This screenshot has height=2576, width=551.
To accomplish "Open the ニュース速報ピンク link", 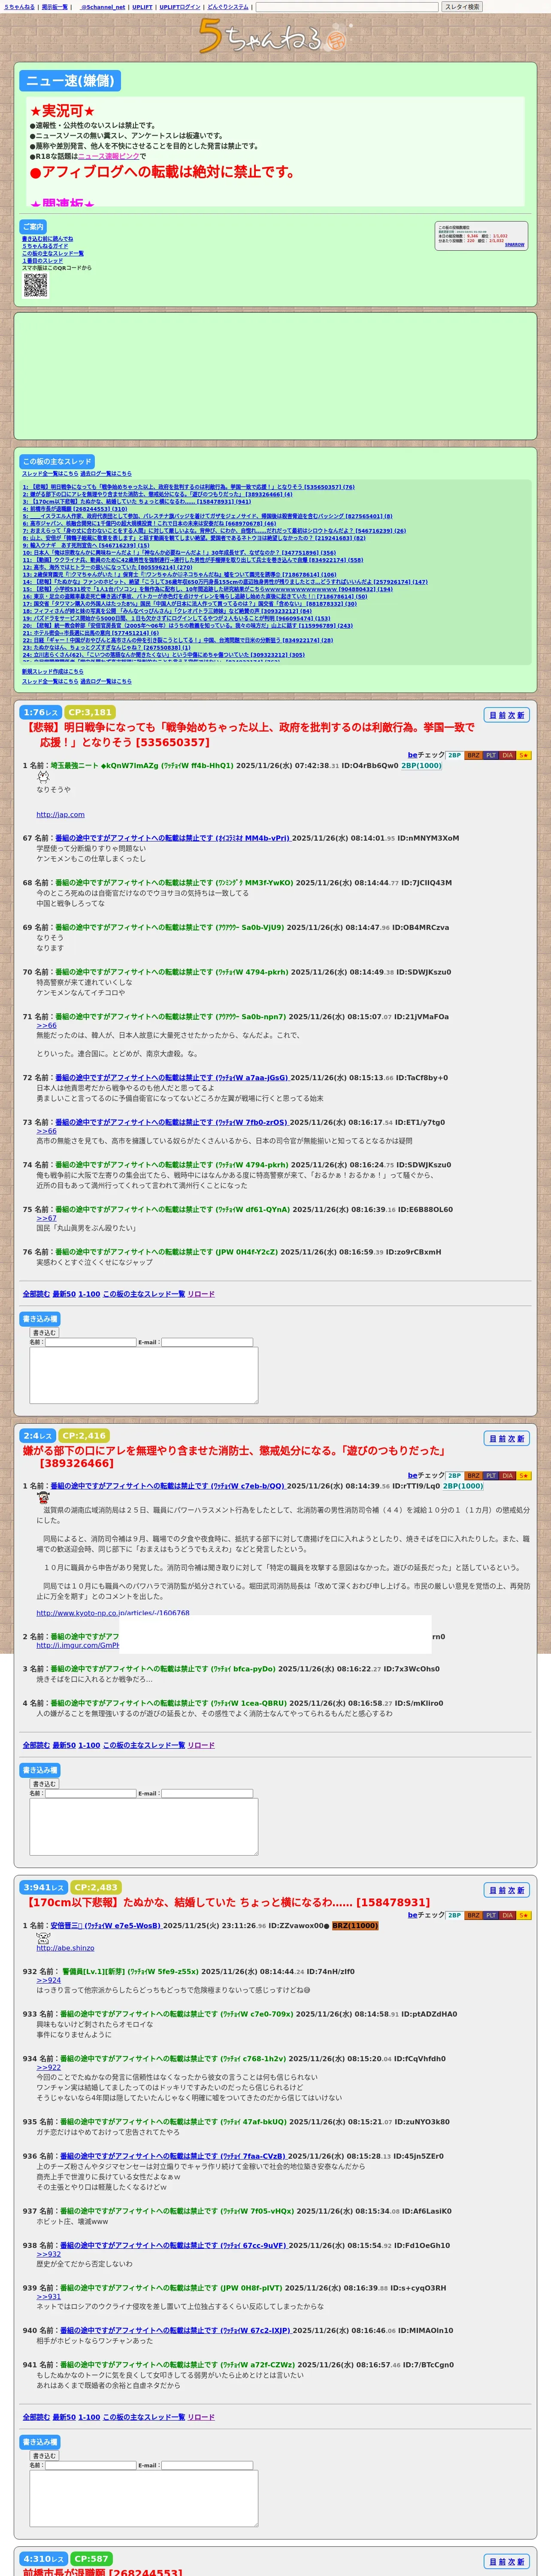I will pyautogui.click(x=108, y=156).
